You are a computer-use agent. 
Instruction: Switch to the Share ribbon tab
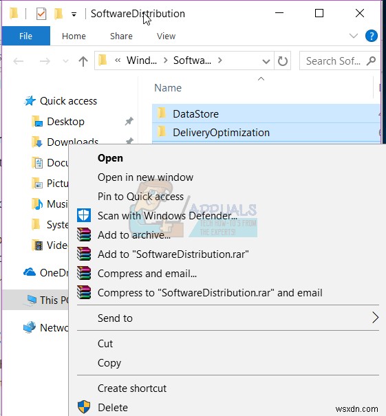click(x=121, y=36)
